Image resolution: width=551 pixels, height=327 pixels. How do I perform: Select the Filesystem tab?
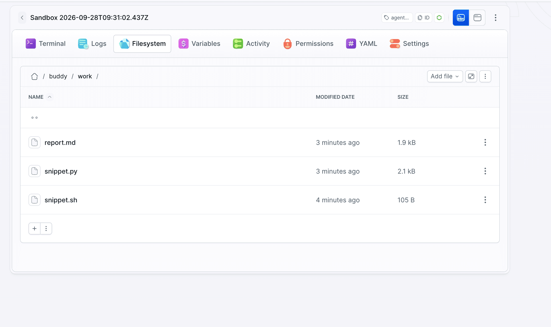tap(142, 44)
